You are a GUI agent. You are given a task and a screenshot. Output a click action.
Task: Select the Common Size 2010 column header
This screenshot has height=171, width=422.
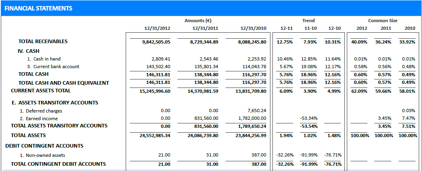[409, 28]
